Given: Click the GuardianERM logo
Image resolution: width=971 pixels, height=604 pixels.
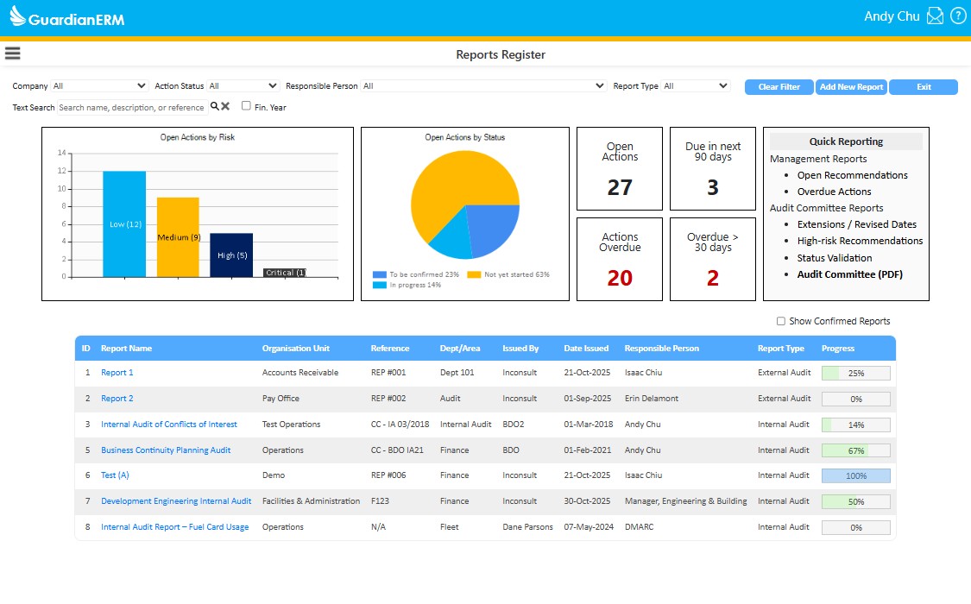Looking at the screenshot, I should click(x=67, y=17).
